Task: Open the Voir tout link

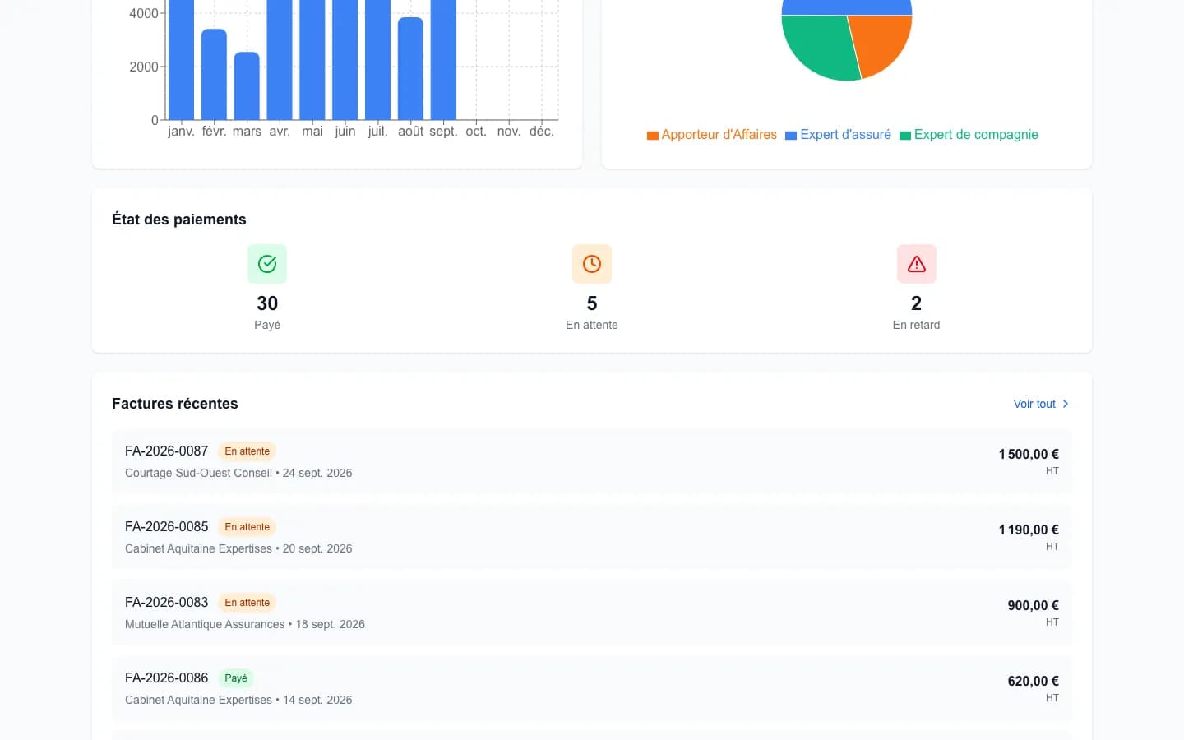Action: (x=1042, y=404)
